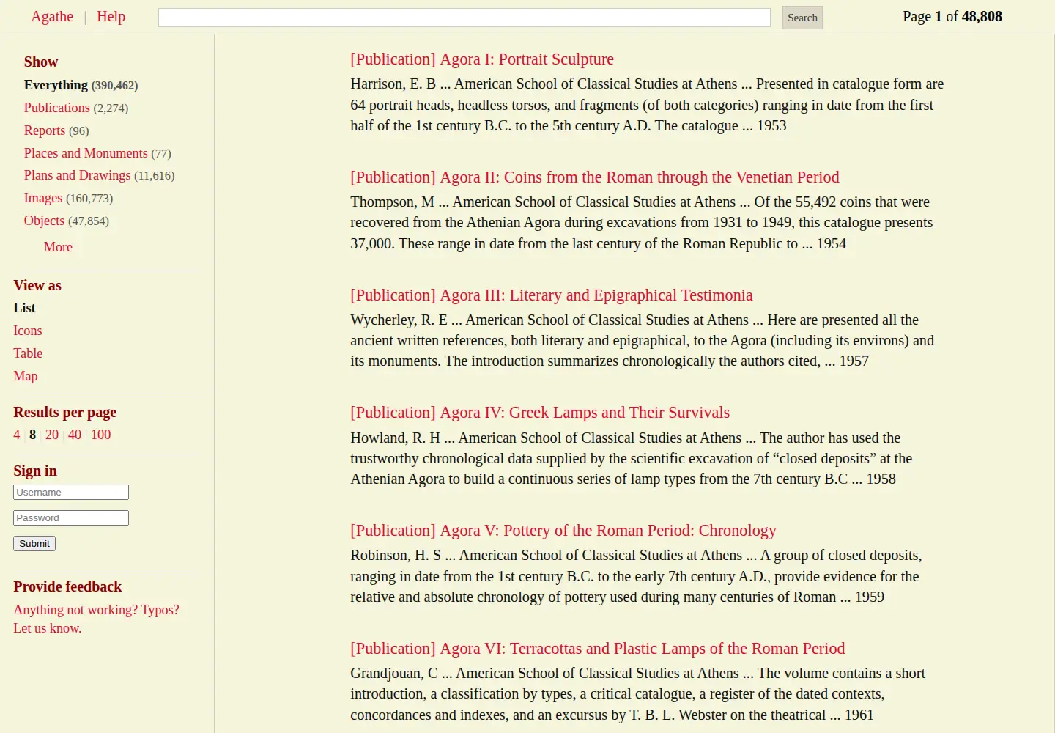Switch view to Map

click(x=26, y=376)
